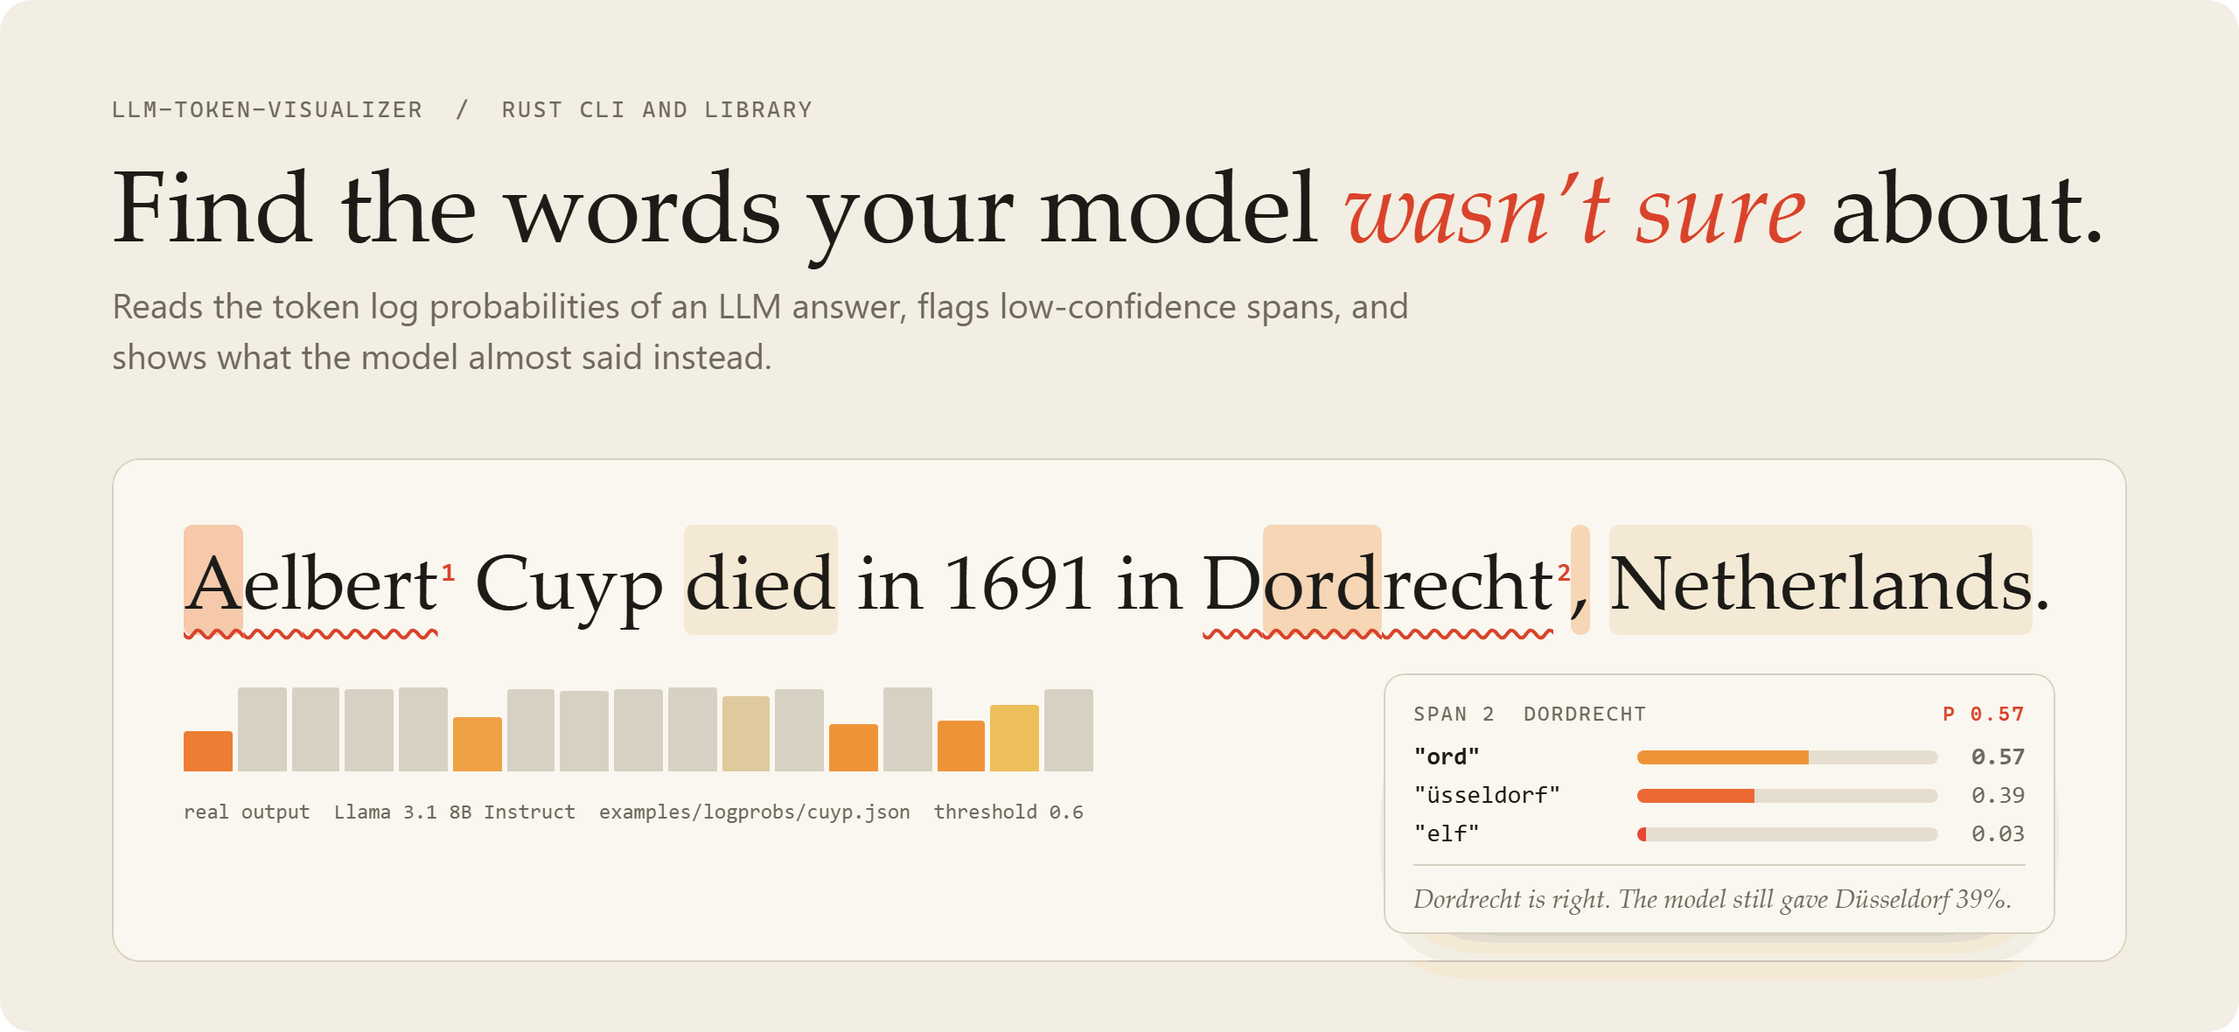
Task: Click the "real output" caption text
Action: (x=247, y=812)
